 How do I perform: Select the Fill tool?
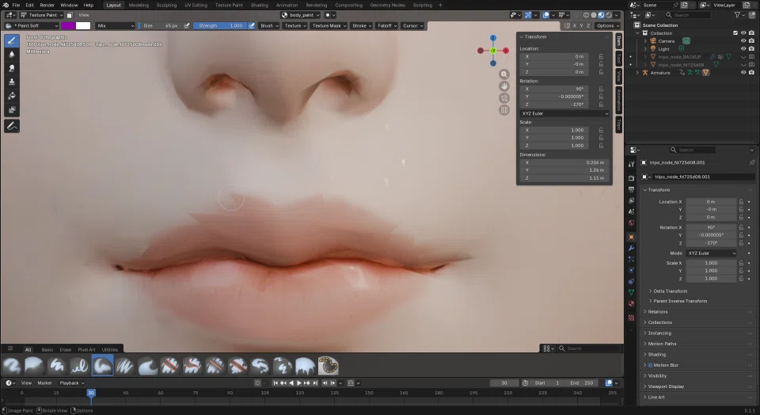coord(12,96)
